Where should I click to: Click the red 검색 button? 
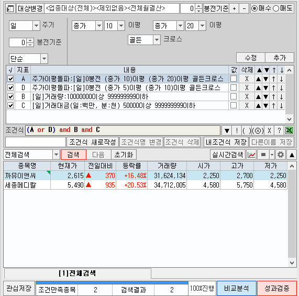[x=73, y=155]
